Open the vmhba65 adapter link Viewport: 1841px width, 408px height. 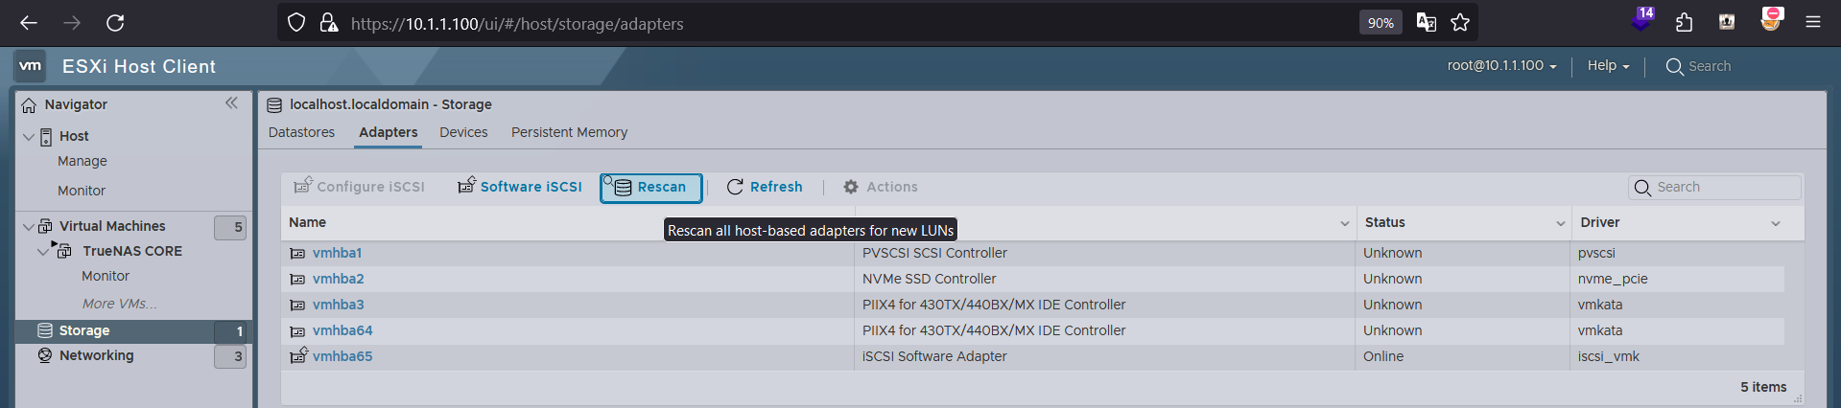(x=342, y=356)
